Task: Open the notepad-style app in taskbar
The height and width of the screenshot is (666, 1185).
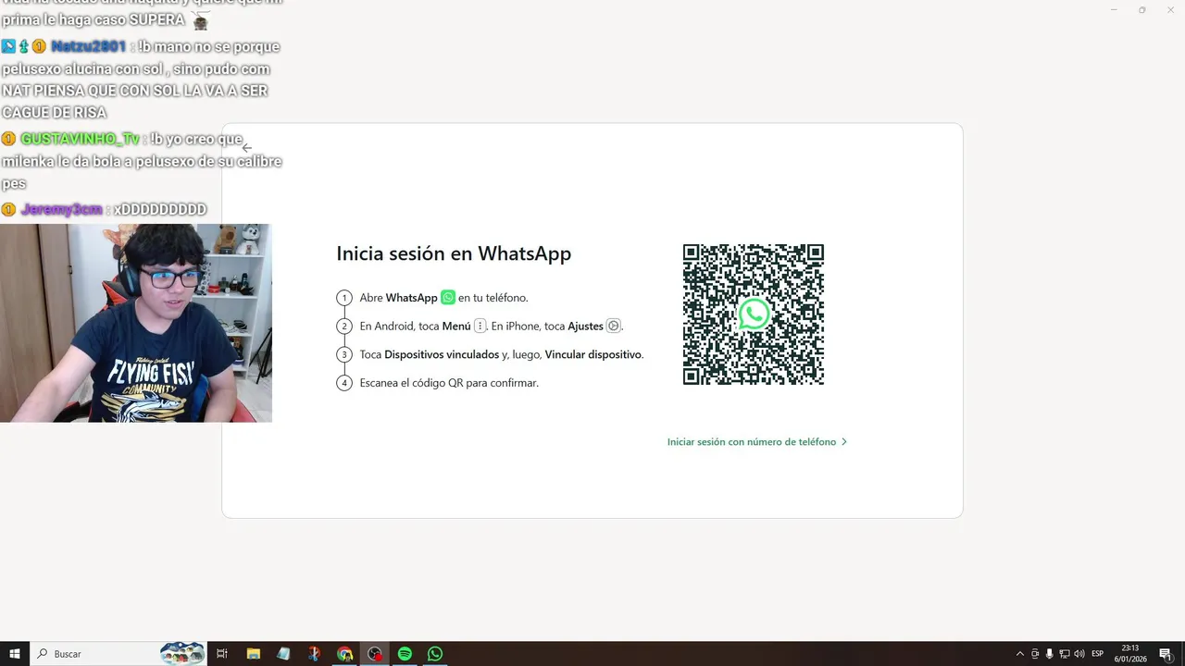Action: 283,654
